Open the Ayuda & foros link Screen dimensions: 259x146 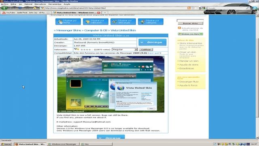click(188, 86)
